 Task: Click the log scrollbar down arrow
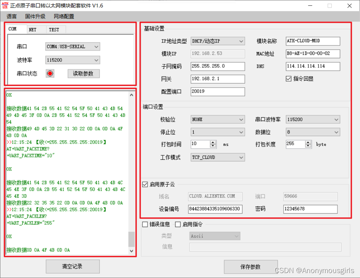coord(132,251)
